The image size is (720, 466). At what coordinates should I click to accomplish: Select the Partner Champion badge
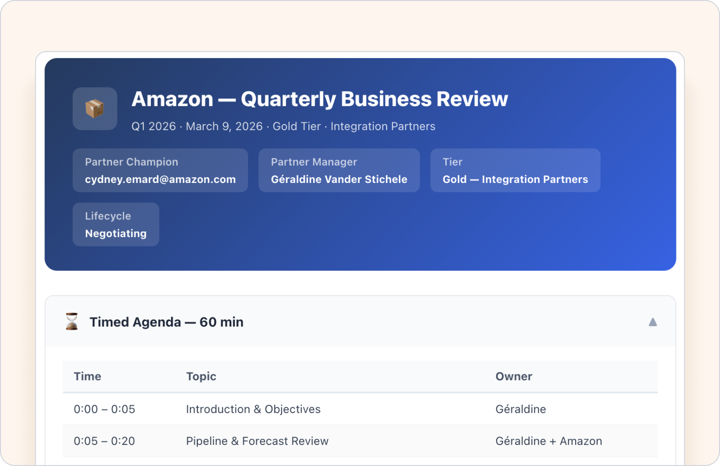(160, 170)
